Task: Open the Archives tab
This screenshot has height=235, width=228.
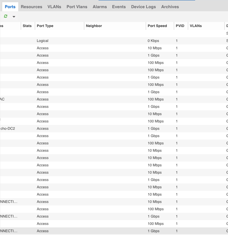Action: [170, 7]
